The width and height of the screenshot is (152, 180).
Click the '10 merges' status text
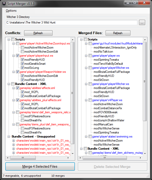58,176
